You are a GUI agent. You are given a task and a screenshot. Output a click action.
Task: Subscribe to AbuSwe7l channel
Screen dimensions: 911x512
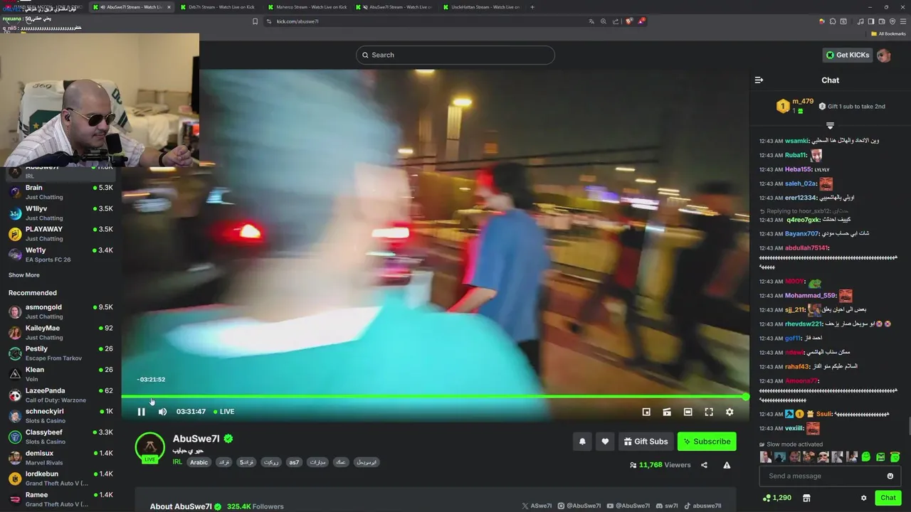point(707,442)
